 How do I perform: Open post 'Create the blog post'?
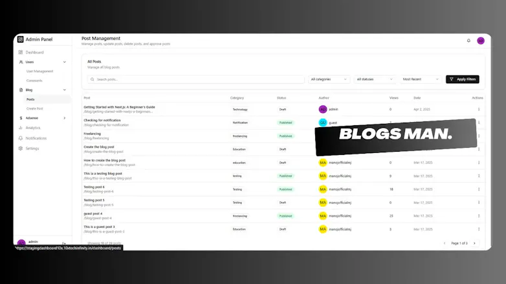point(99,147)
